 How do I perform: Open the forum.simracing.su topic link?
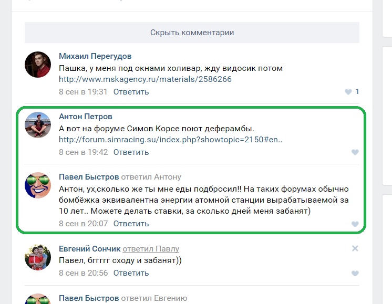(x=171, y=140)
